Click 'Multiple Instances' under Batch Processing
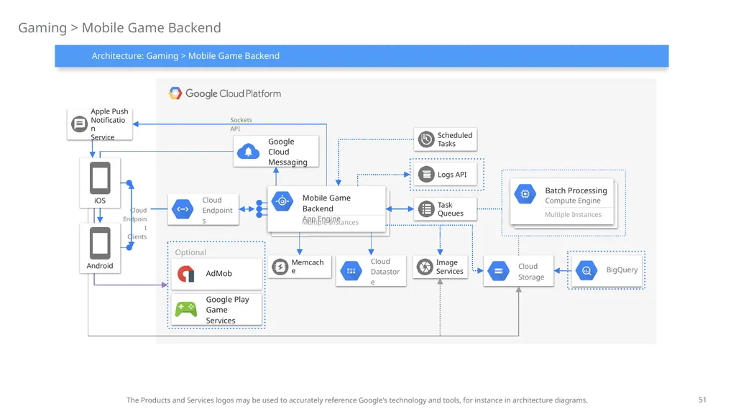This screenshot has width=736, height=414. click(573, 214)
